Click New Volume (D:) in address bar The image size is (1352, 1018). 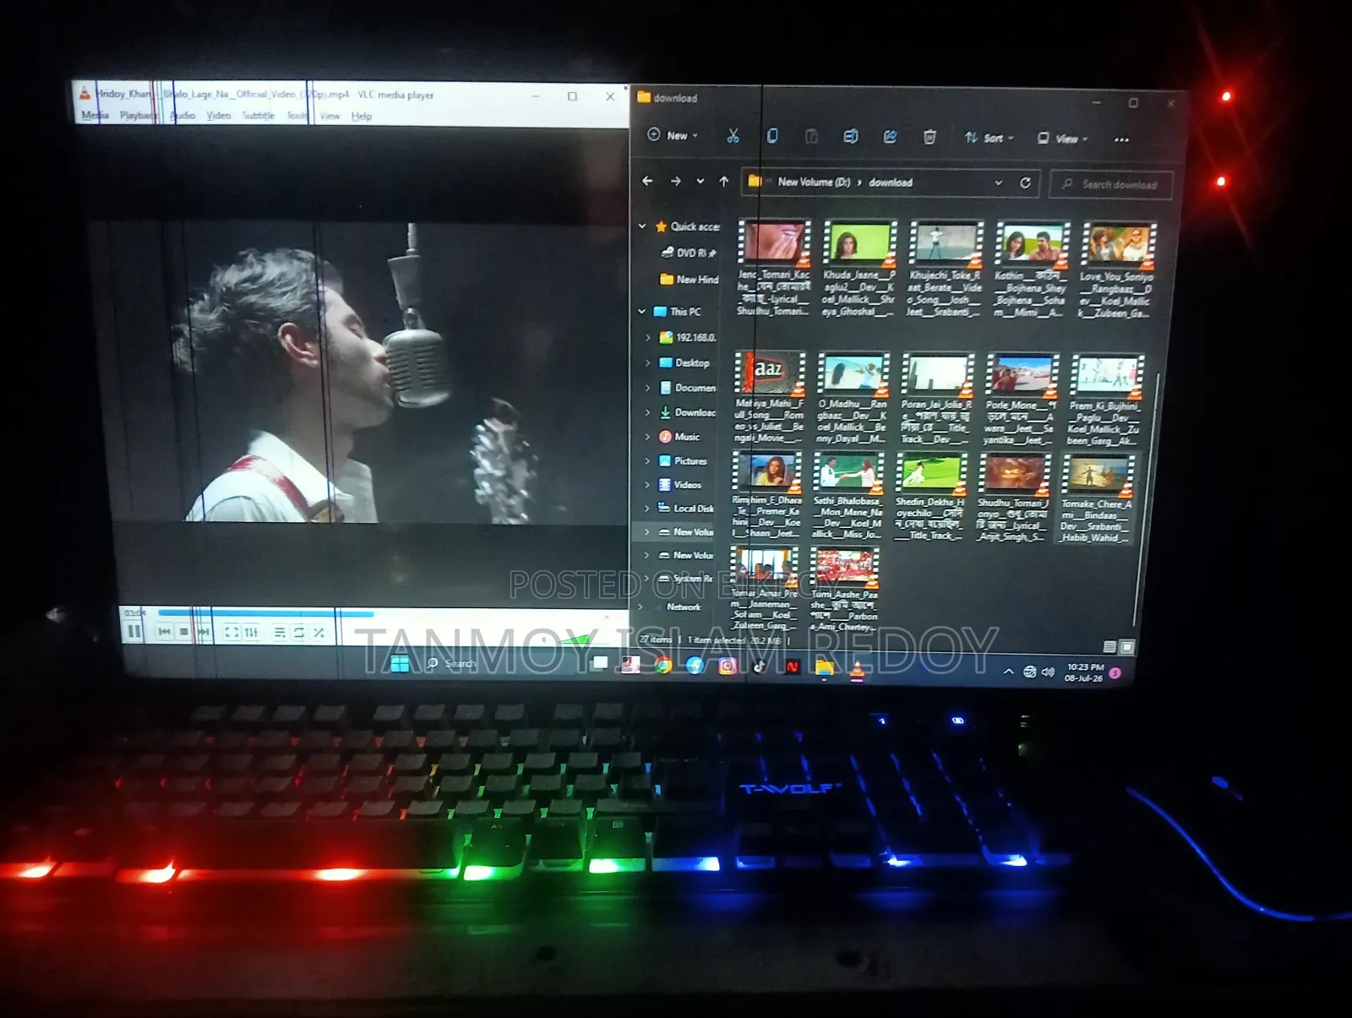click(814, 182)
